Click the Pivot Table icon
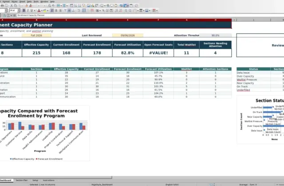Screen dimensions: 284x186 (97, 6)
